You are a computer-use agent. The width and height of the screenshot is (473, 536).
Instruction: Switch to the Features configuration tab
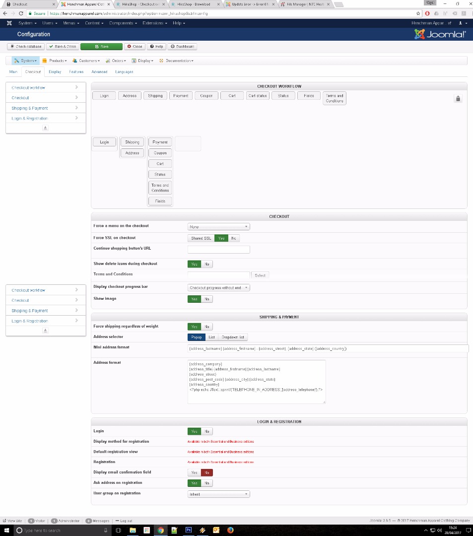tap(76, 72)
